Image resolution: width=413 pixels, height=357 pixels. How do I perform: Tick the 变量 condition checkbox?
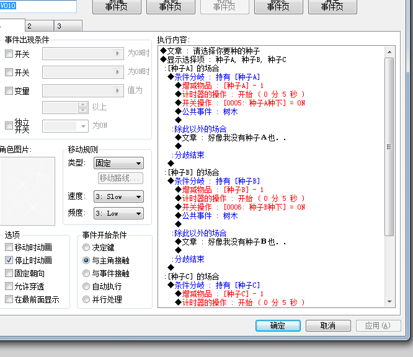(9, 91)
